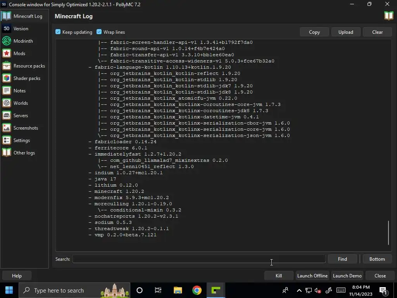This screenshot has width=397, height=298.
Task: Click the log vertical scrollbar thumb
Action: click(388, 233)
